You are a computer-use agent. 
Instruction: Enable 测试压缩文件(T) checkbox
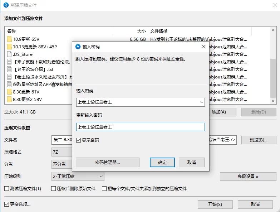6,189
